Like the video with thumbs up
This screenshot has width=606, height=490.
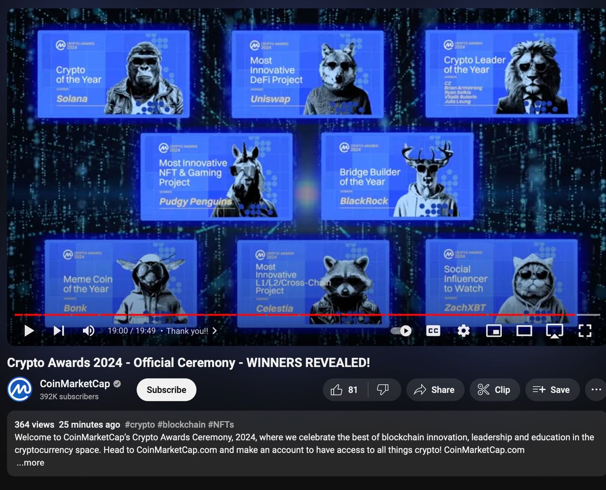coord(344,390)
